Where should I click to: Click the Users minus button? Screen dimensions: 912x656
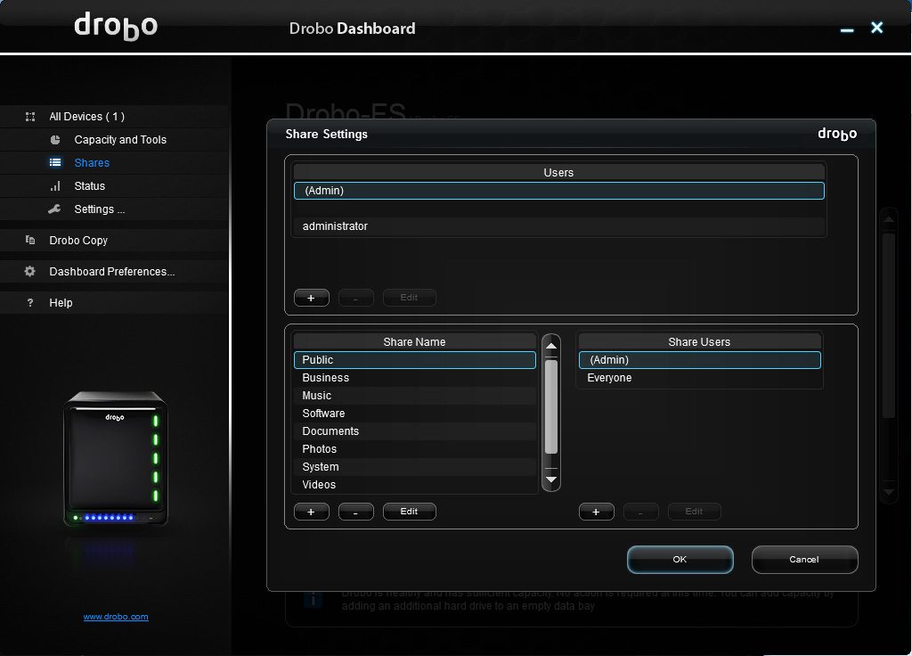[x=356, y=298]
